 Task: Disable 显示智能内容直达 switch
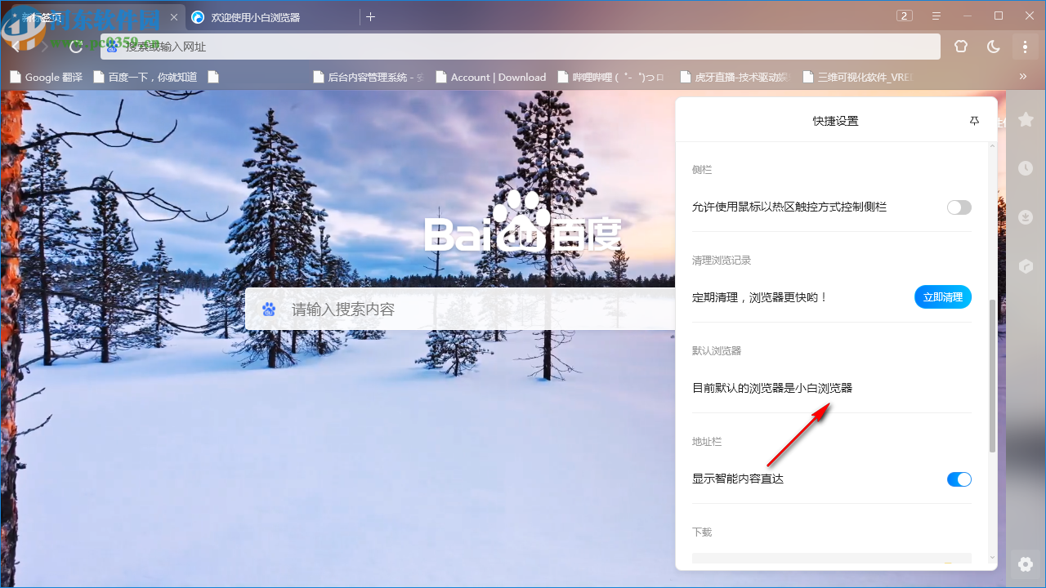pos(959,479)
